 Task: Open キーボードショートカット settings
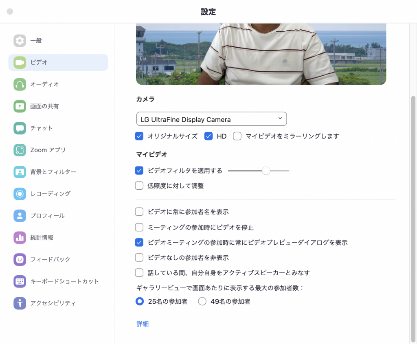[58, 281]
